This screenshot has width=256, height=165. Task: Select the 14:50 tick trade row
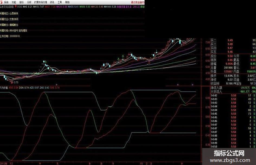(233, 147)
